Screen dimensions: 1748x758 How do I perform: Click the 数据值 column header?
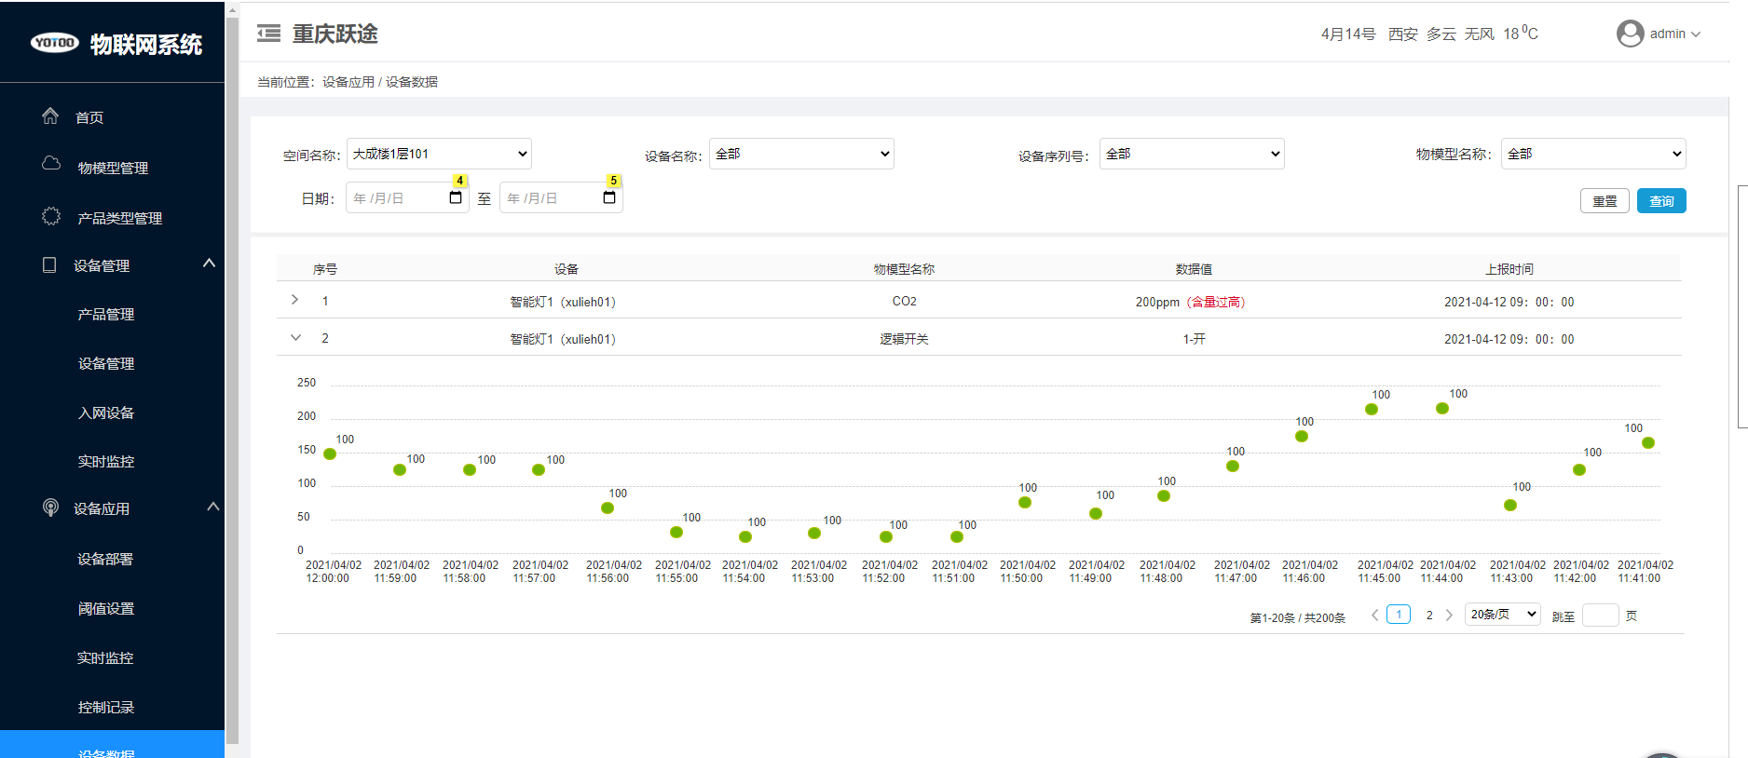[x=1194, y=269]
